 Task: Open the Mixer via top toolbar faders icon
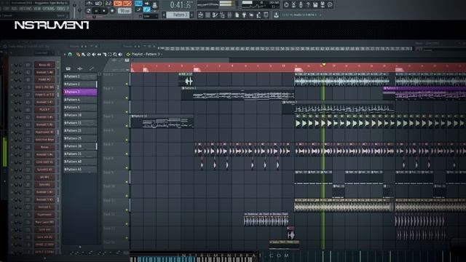point(229,15)
